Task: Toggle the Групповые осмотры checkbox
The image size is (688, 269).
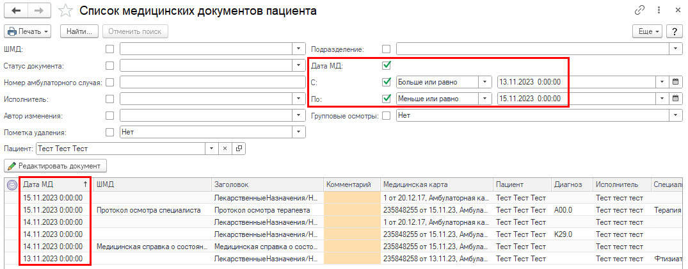Action: point(386,115)
